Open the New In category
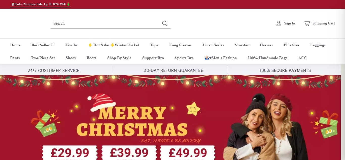The image size is (345, 160). tap(71, 45)
